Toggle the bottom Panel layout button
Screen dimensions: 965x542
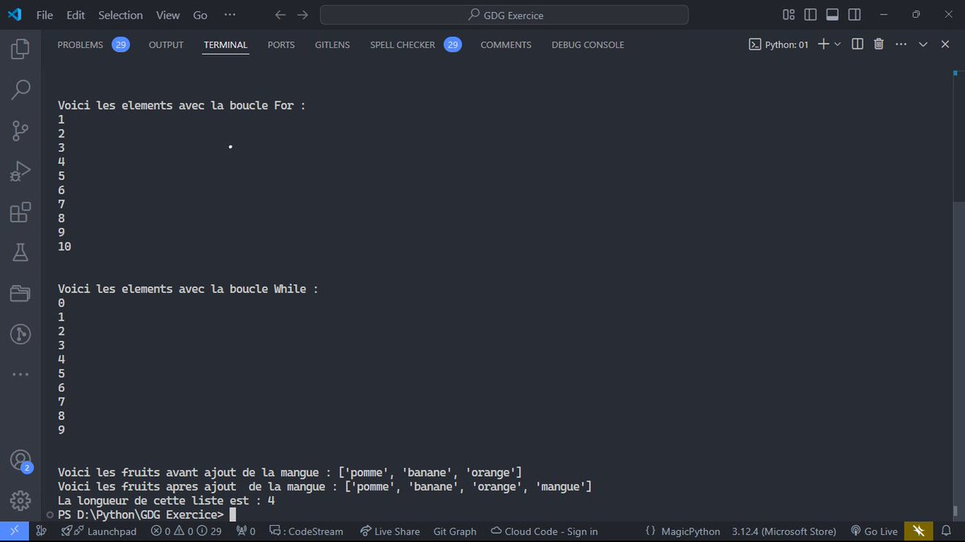pos(832,15)
